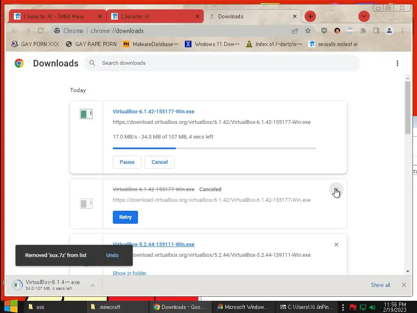This screenshot has width=417, height=313.
Task: Open the profile avatar button
Action: pos(389,31)
